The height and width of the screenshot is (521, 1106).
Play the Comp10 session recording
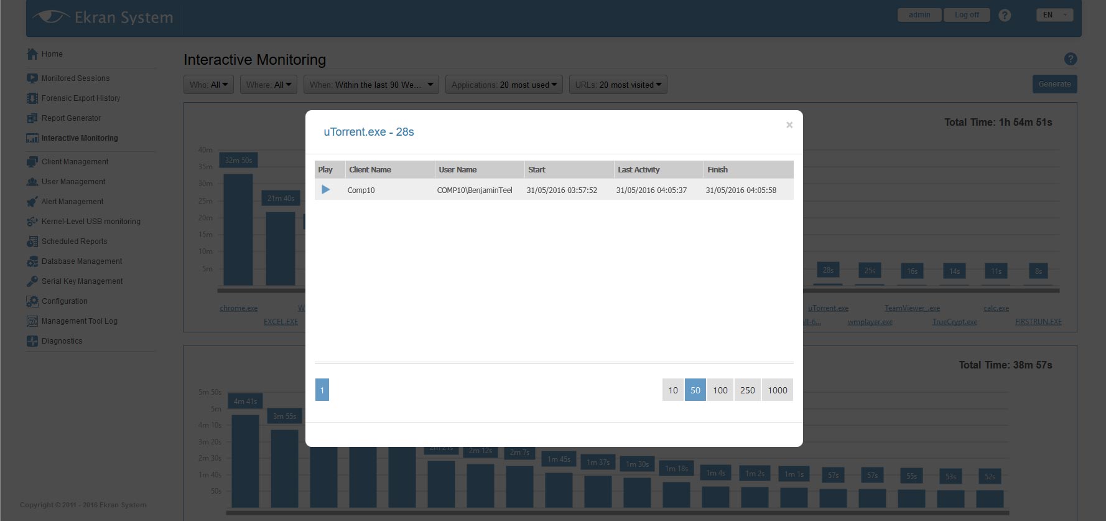(x=325, y=190)
